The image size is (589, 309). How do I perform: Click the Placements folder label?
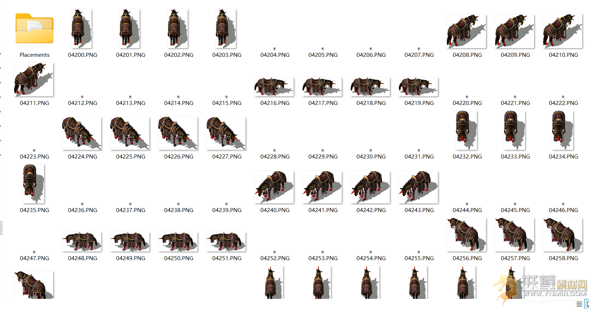(34, 55)
